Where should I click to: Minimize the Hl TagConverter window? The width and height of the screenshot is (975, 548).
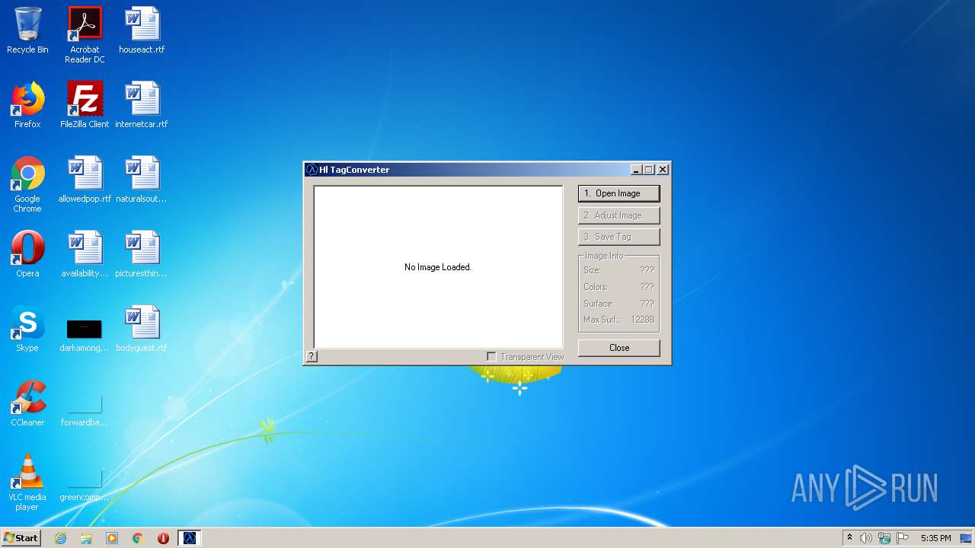[636, 170]
